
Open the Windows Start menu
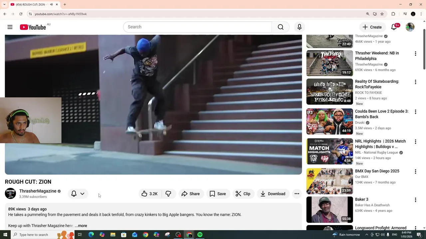click(x=5, y=235)
